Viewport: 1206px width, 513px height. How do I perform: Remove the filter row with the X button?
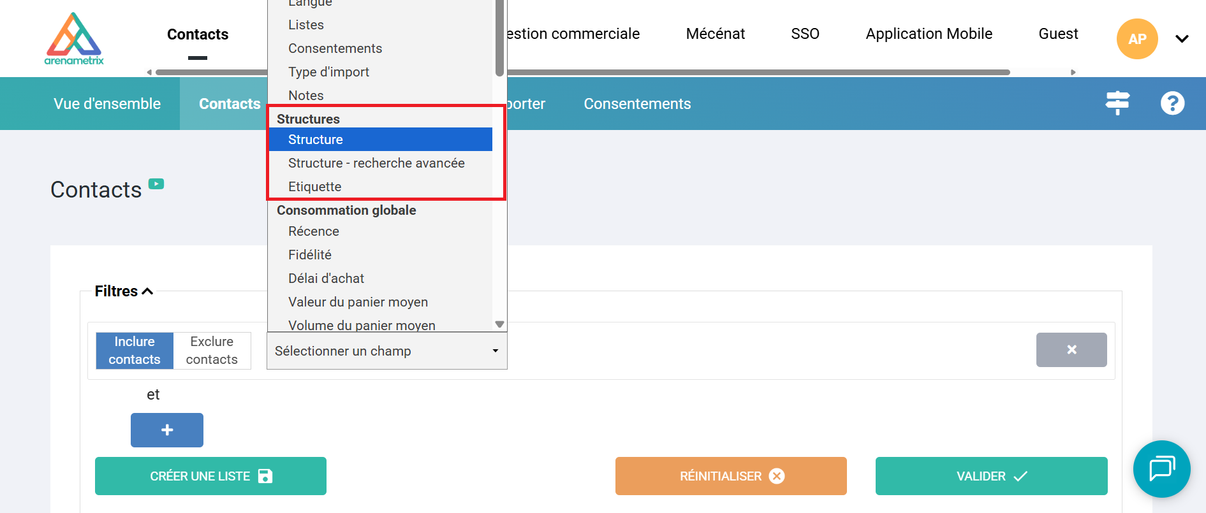[1071, 350]
